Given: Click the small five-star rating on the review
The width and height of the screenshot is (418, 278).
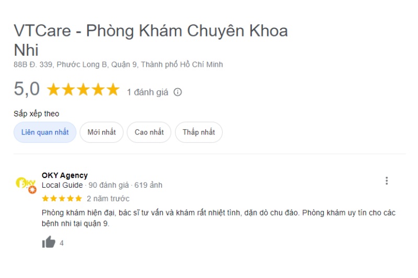Looking at the screenshot, I should (x=62, y=199).
